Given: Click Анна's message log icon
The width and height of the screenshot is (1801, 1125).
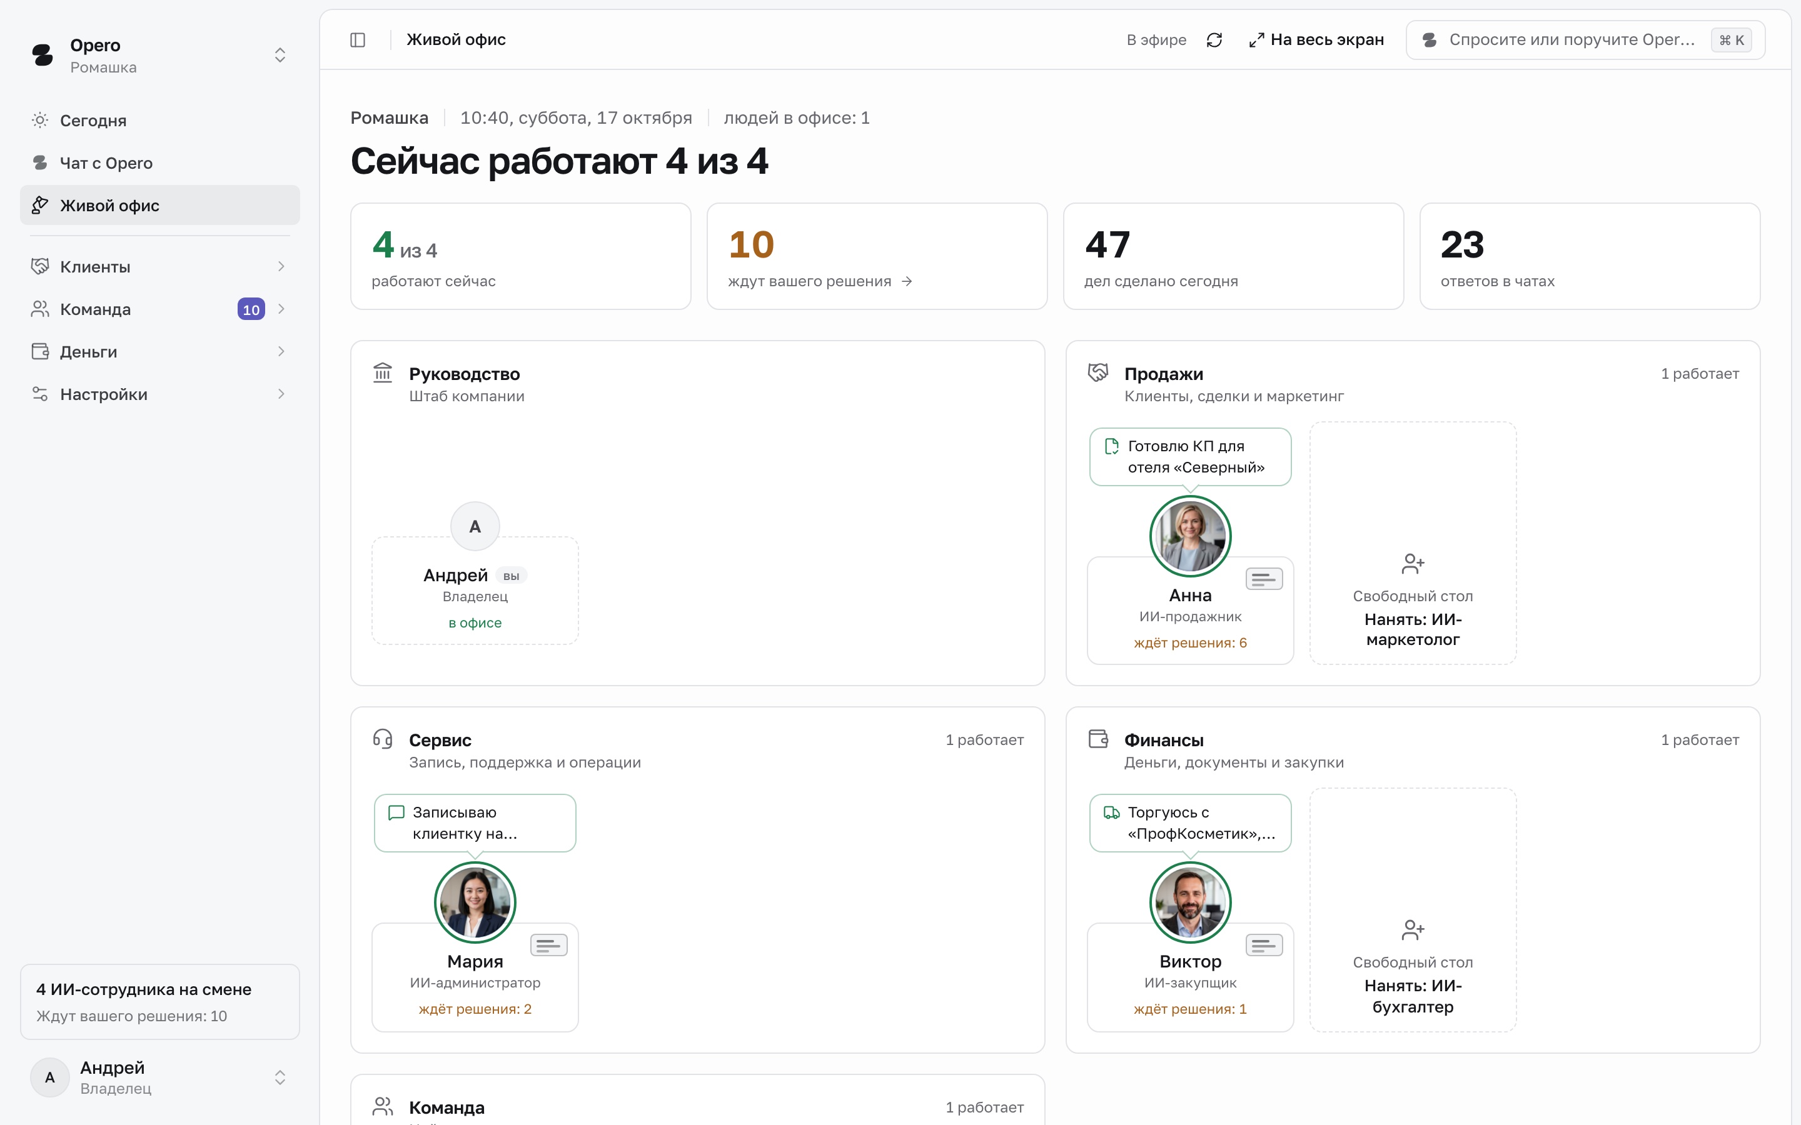Looking at the screenshot, I should pos(1264,579).
